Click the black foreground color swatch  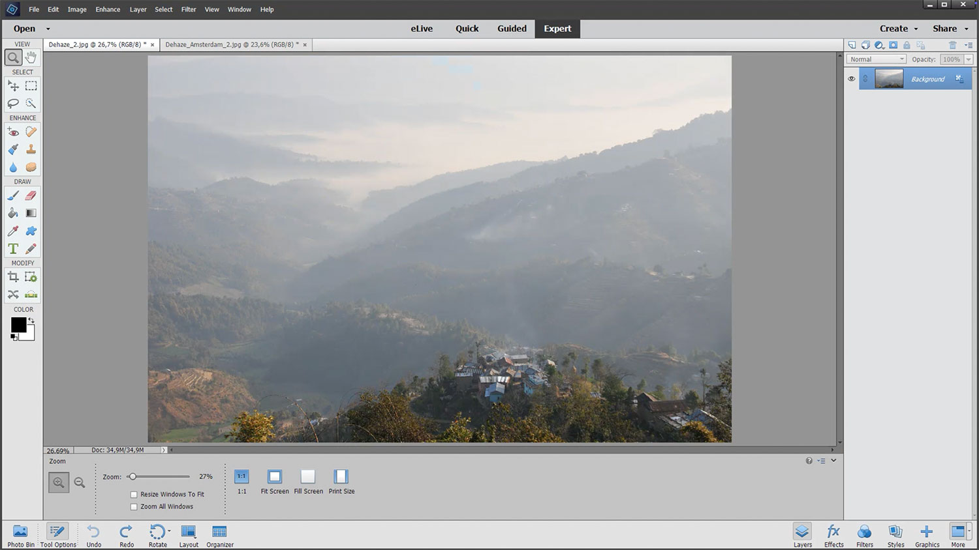point(18,325)
